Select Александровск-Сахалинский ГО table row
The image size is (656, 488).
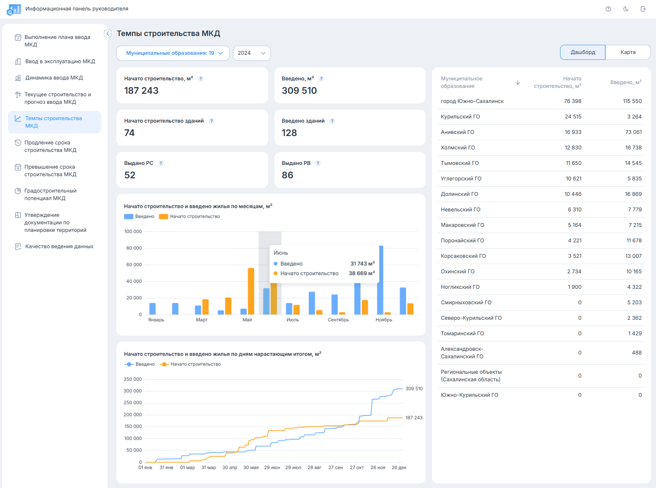tap(541, 353)
